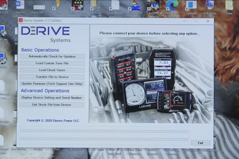
Task: Click the Device Updater title bar icon
Action: pos(20,21)
